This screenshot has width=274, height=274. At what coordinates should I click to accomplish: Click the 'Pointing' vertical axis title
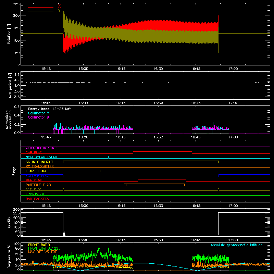(x=9, y=34)
